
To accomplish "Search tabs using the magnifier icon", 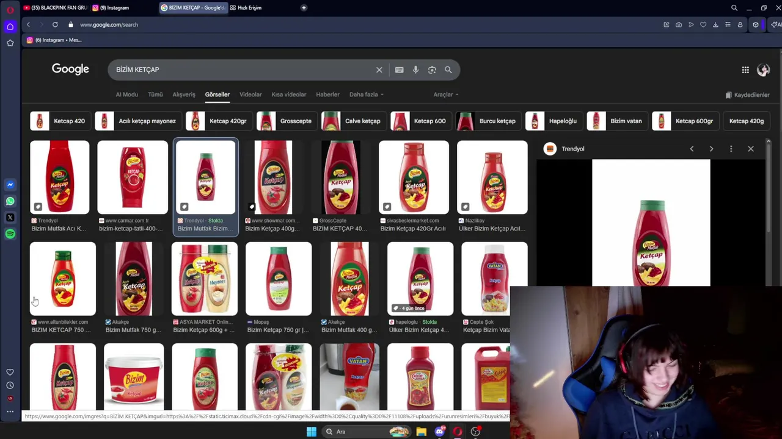I will (x=734, y=8).
